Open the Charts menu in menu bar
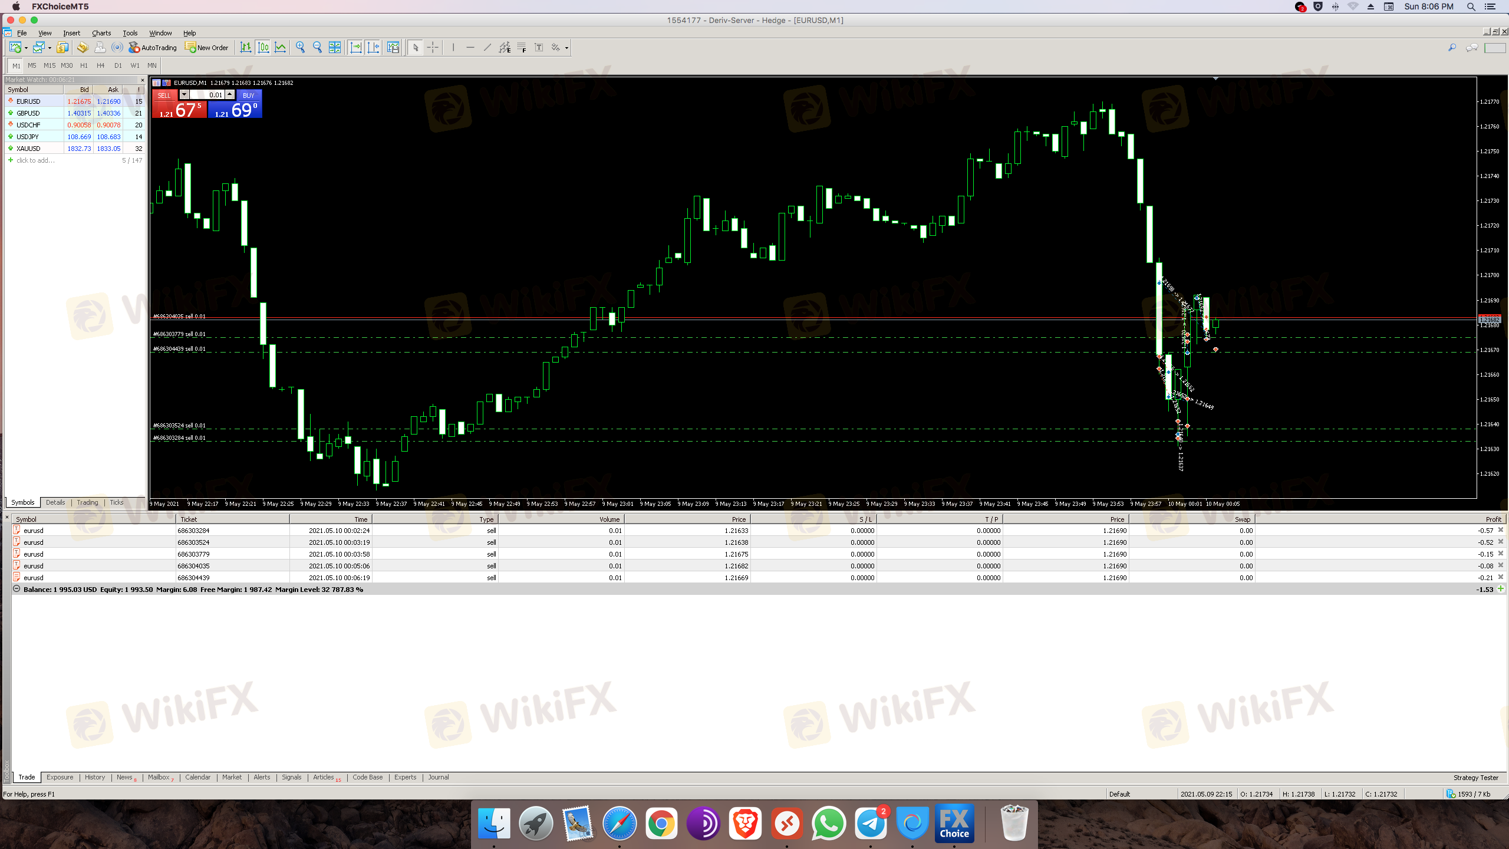 tap(101, 32)
